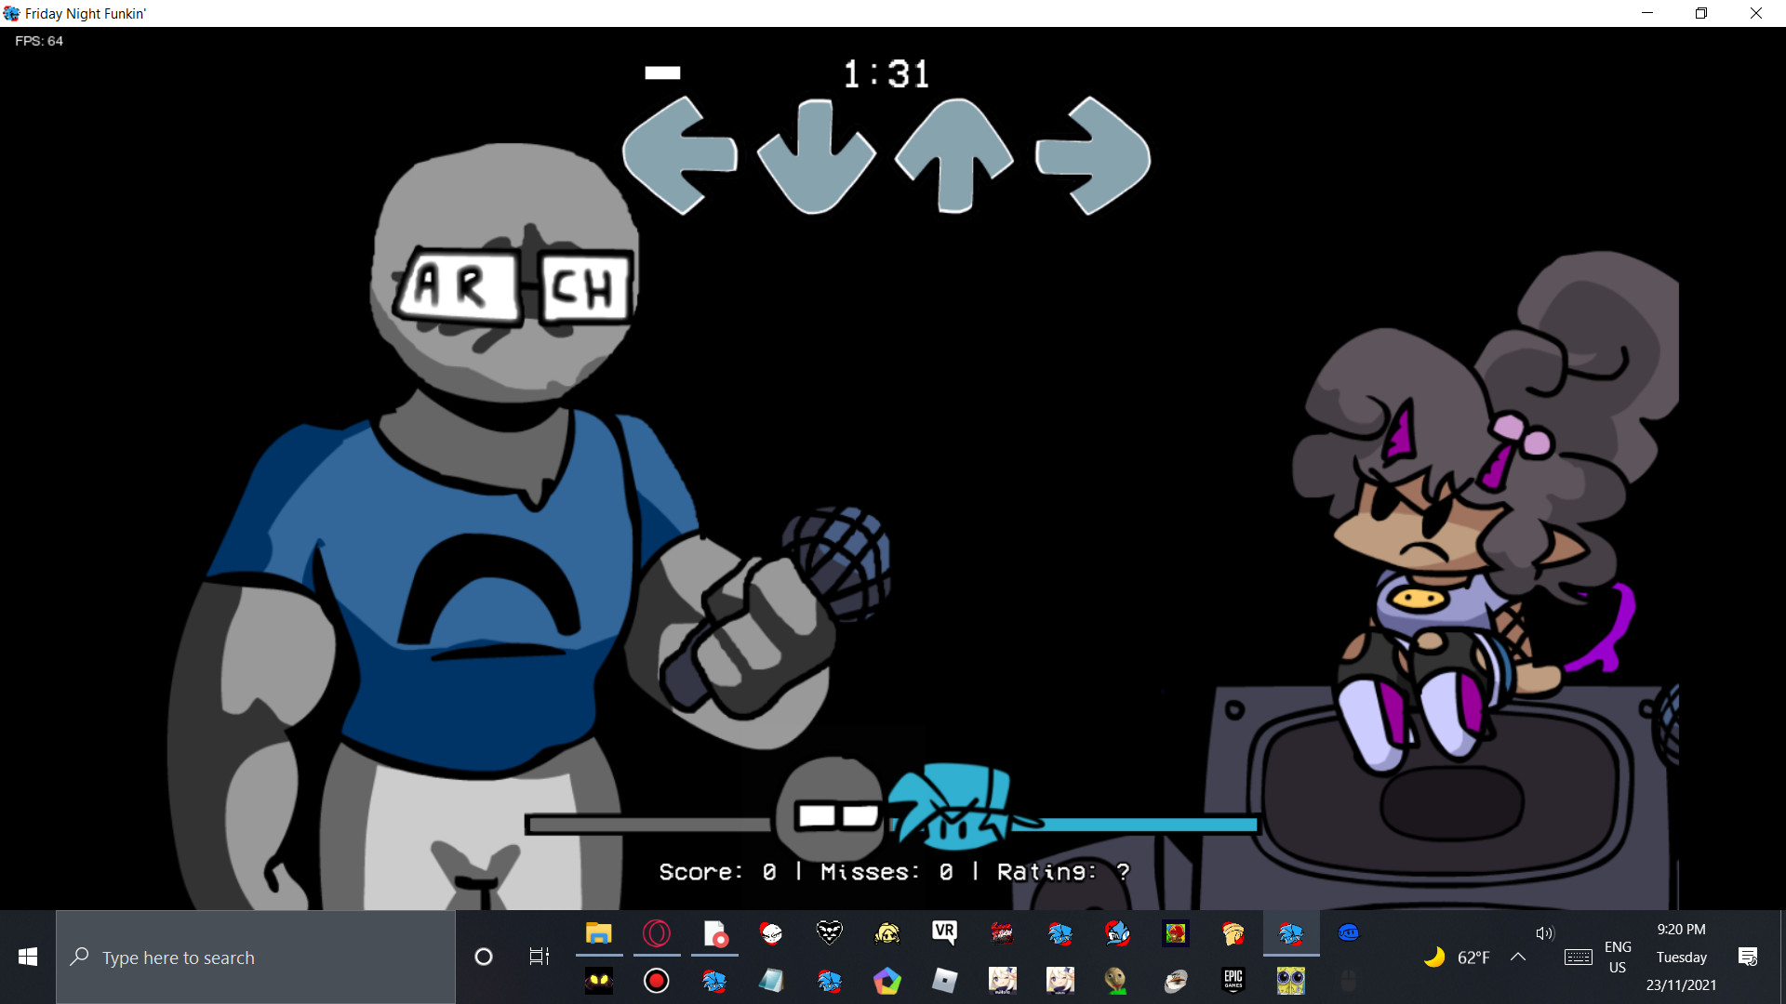Open the Friday Night Funkin' title bar menu icon
Screen dimensions: 1786x1004
pyautogui.click(x=11, y=13)
